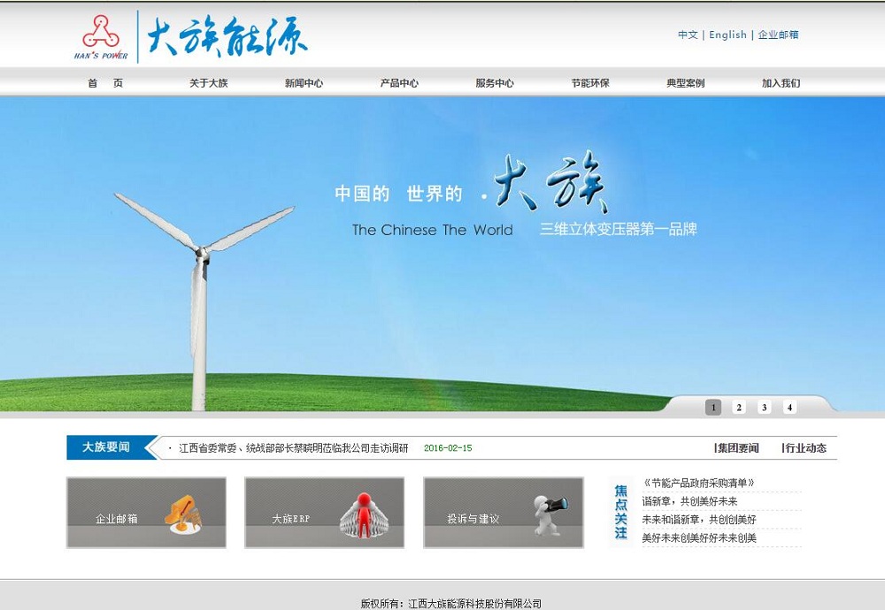
Task: Click the 大族能源 calligraphy brand title
Action: 227,36
